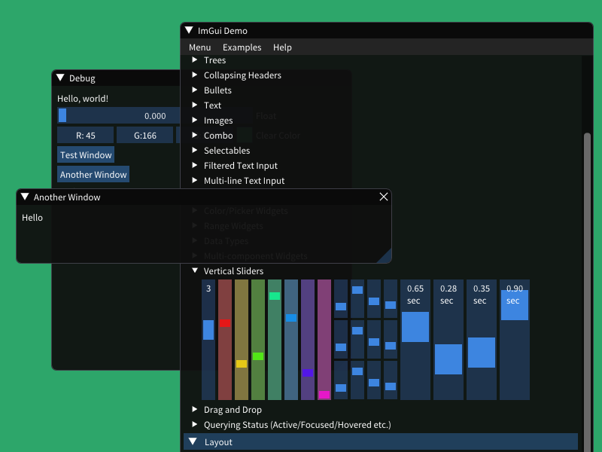Viewport: 602px width, 452px height.
Task: Collapse the ImGui Demo window via its title triangle
Action: click(189, 30)
